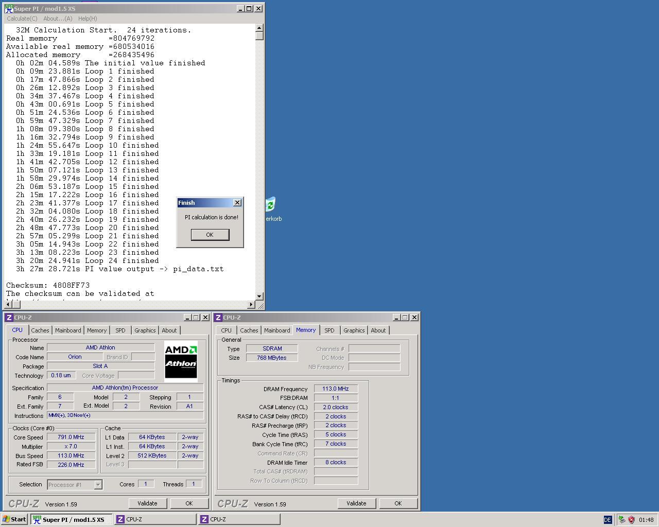Open the recycle bin desktop icon
The height and width of the screenshot is (527, 659).
click(271, 209)
